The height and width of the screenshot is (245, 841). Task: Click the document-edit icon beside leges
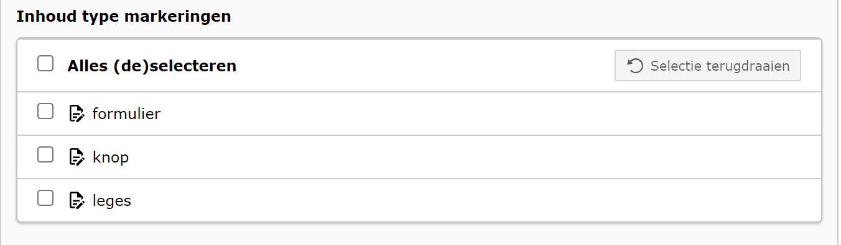76,200
